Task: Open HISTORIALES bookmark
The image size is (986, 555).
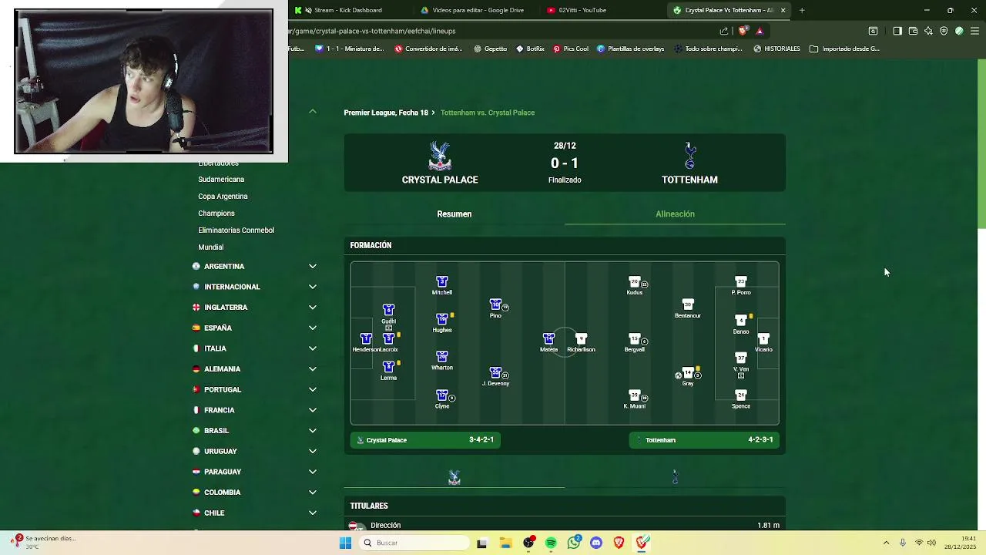Action: [x=777, y=49]
